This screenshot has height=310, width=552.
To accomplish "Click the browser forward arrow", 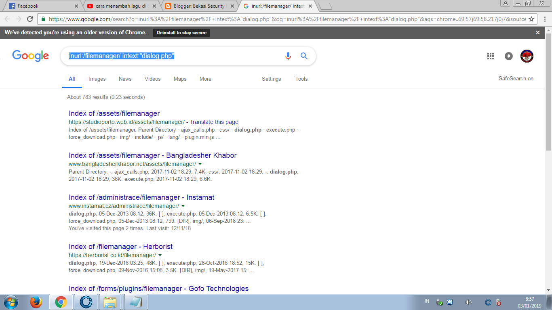I will [19, 19].
